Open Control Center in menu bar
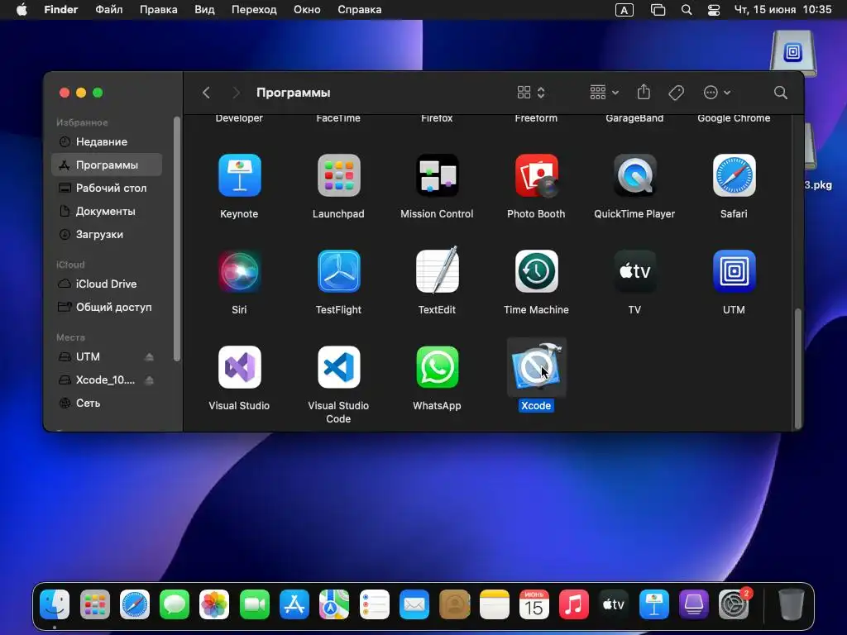 tap(714, 10)
